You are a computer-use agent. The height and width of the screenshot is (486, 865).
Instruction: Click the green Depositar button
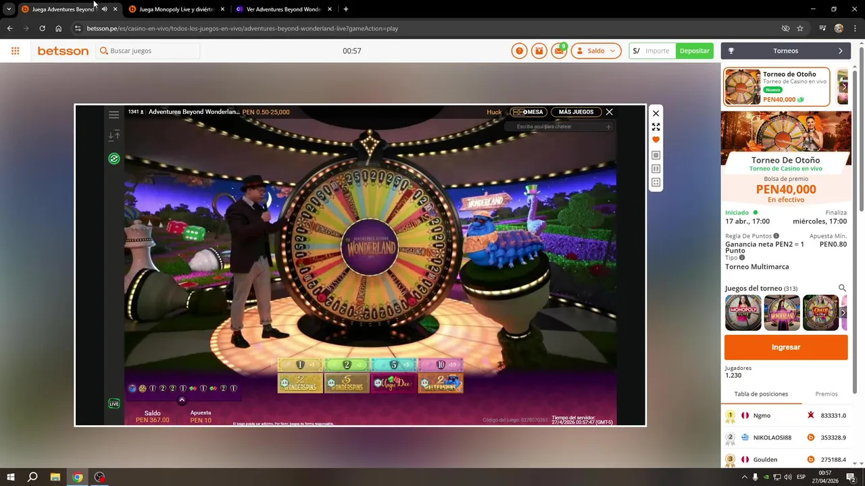click(695, 51)
